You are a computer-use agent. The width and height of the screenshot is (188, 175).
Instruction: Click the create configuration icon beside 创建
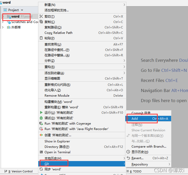point(41,135)
